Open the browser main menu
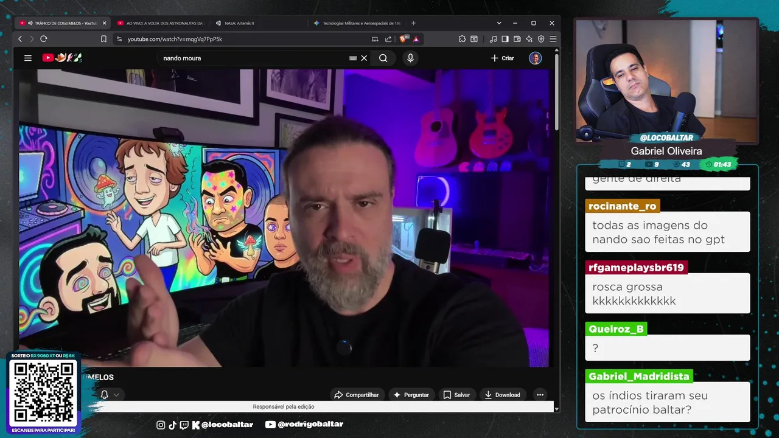 pyautogui.click(x=553, y=39)
